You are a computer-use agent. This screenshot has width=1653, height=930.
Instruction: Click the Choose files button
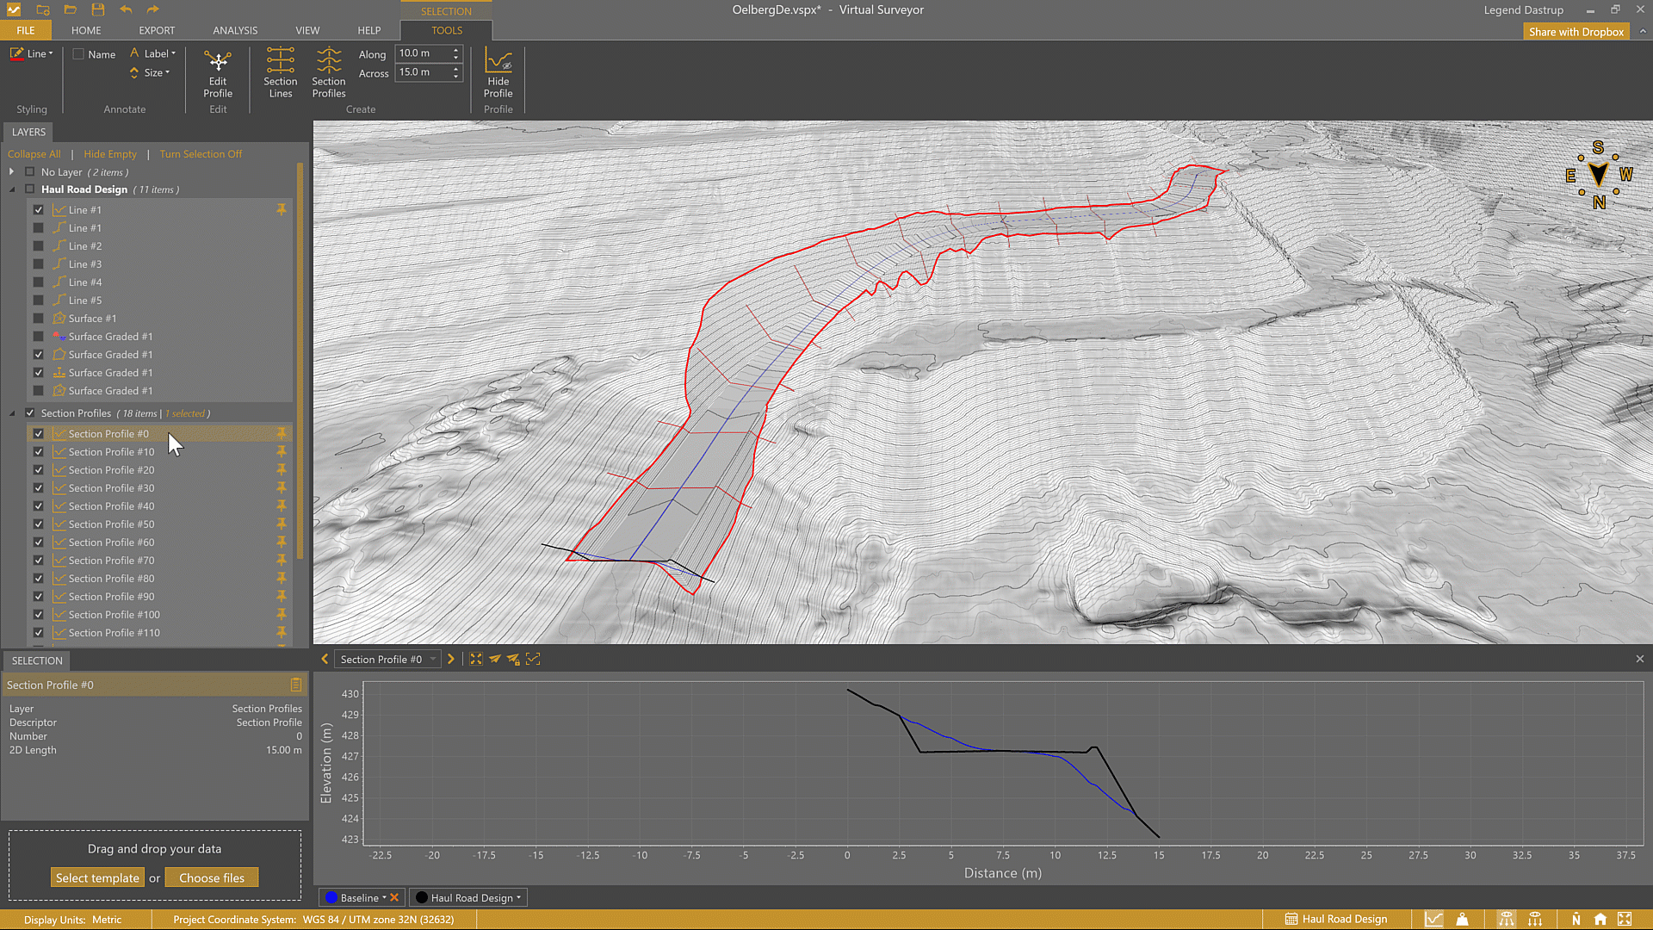(x=212, y=877)
